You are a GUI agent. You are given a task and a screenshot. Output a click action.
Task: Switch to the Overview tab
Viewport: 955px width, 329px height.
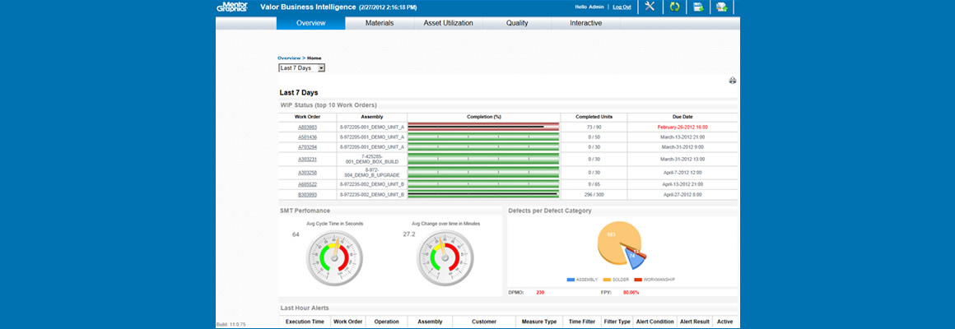click(x=310, y=23)
